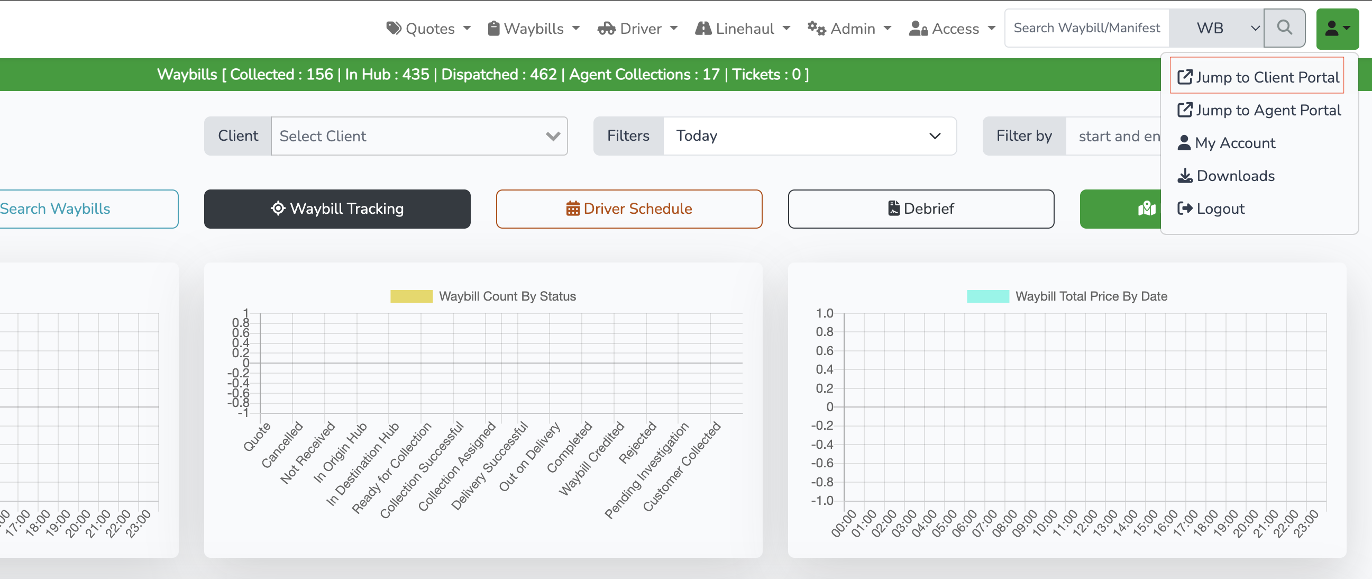Viewport: 1372px width, 579px height.
Task: Click the Admin gears icon
Action: point(816,28)
